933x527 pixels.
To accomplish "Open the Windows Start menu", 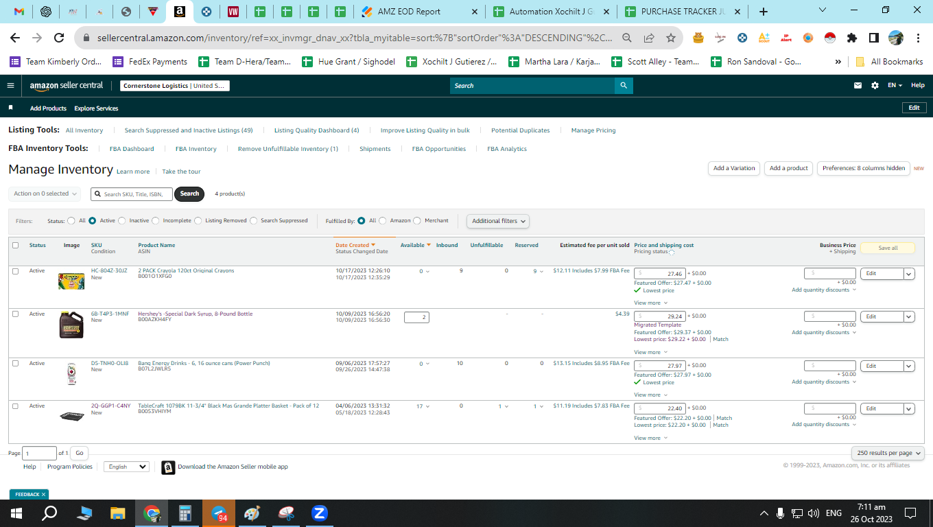I will click(x=16, y=513).
